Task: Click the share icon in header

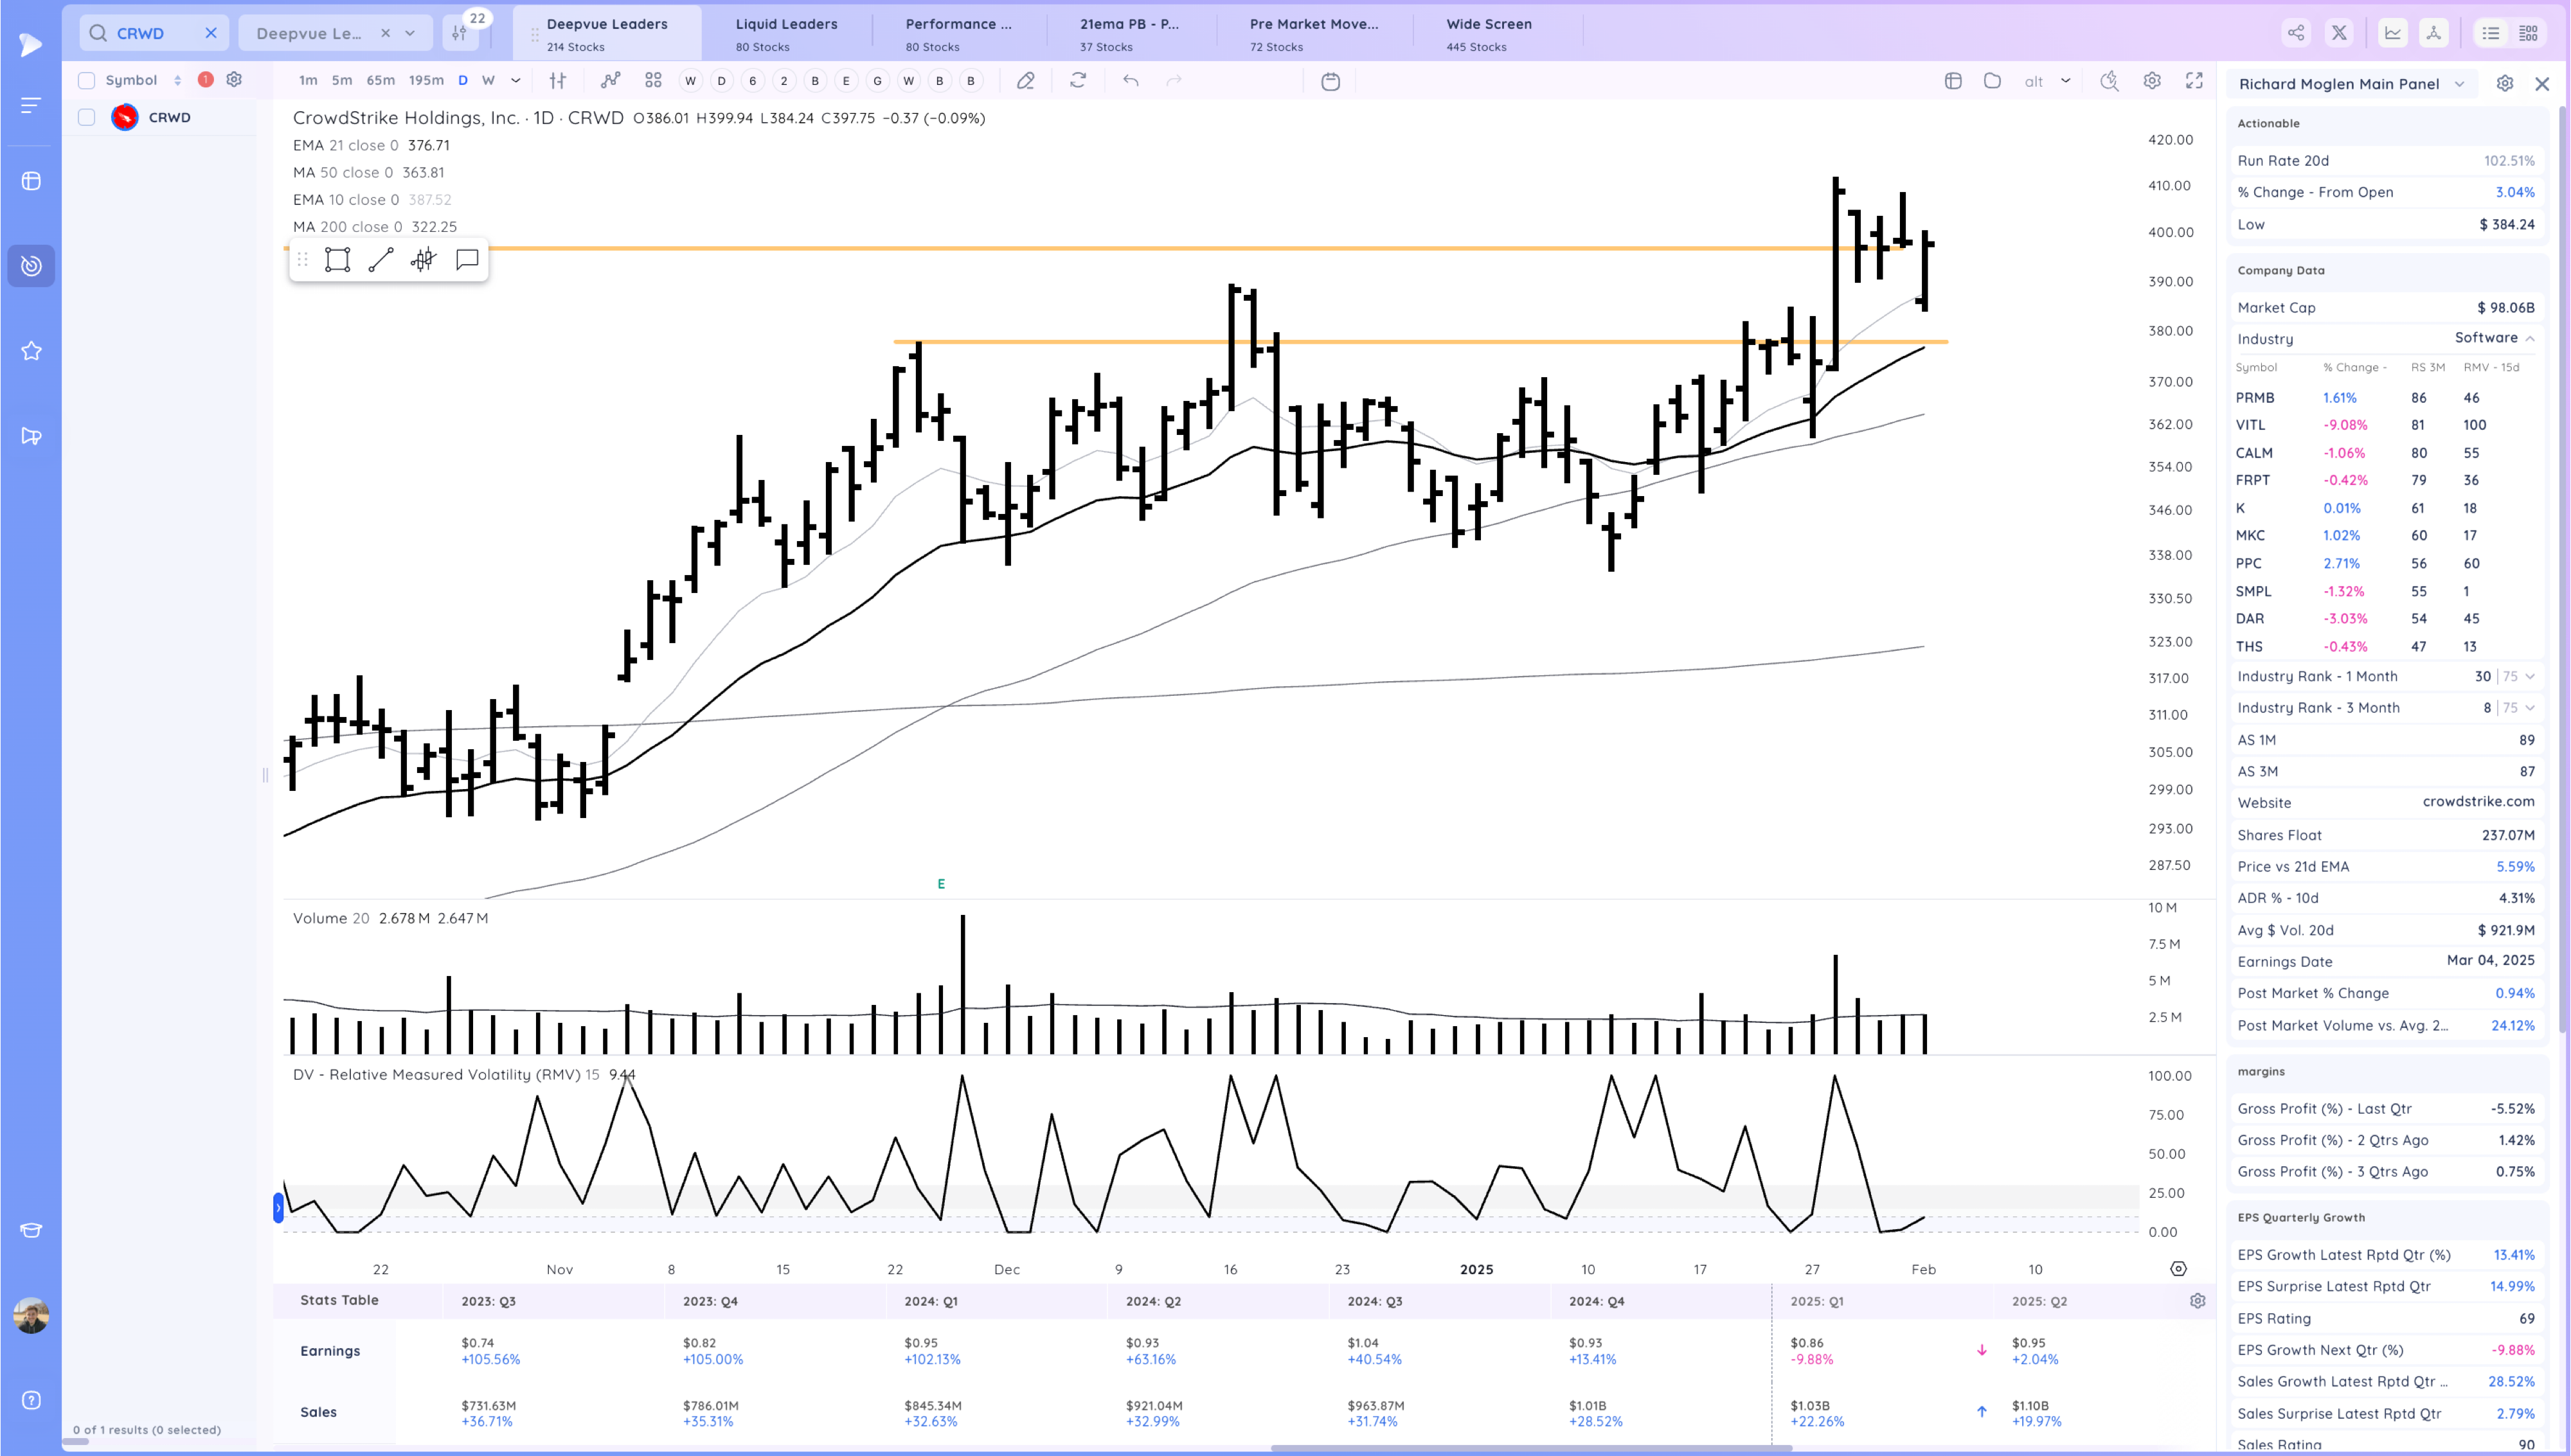Action: click(x=2296, y=33)
